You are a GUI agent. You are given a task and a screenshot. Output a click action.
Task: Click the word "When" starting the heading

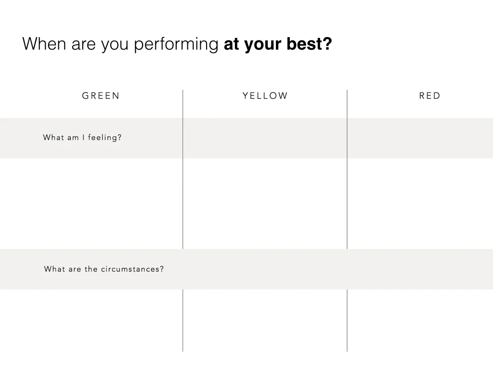click(44, 43)
